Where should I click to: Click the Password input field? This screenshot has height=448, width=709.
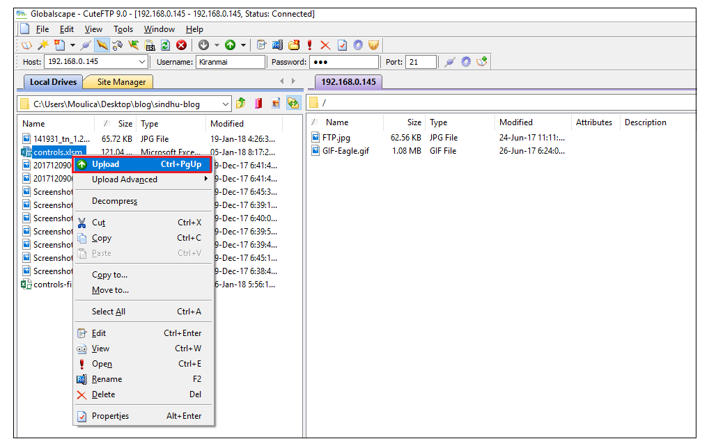343,62
